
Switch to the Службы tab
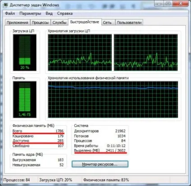coord(59,23)
